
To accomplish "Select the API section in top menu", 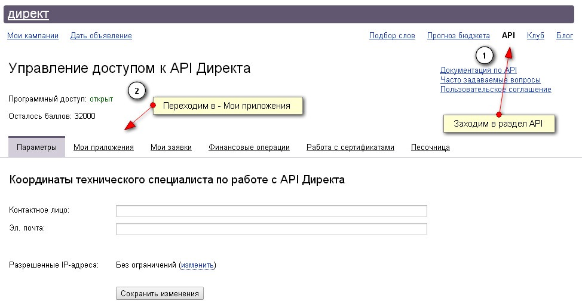I will click(x=508, y=35).
